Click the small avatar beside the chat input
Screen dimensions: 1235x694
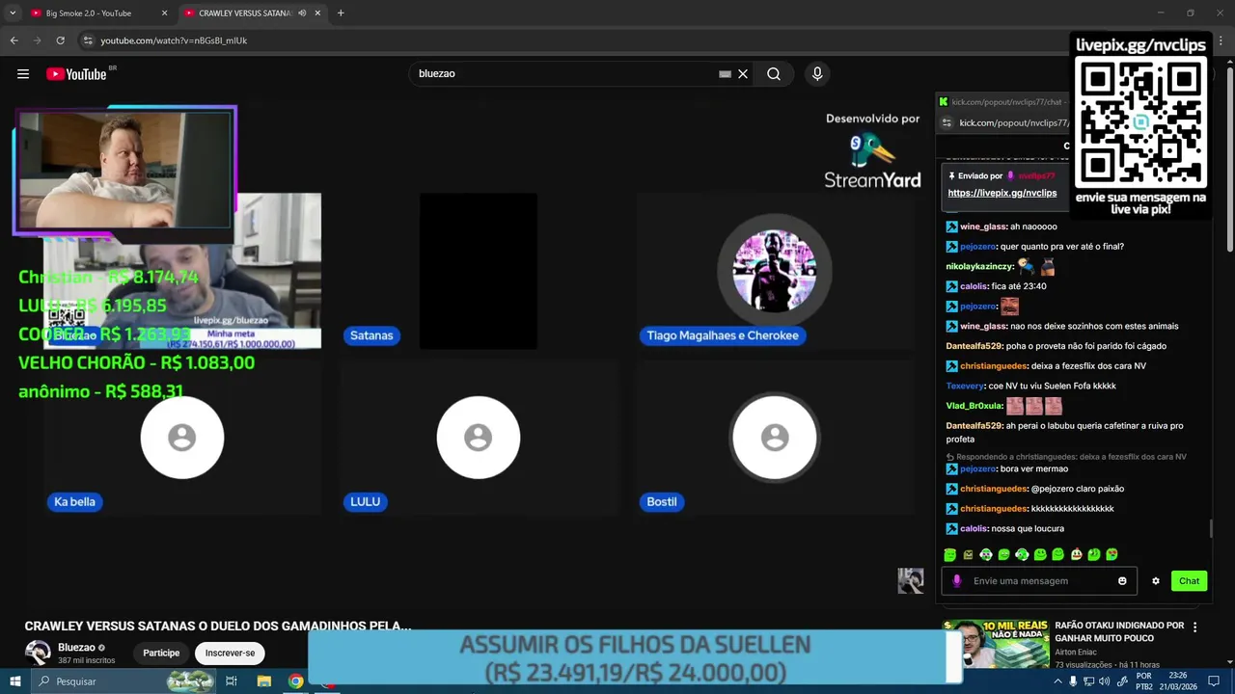tap(911, 580)
